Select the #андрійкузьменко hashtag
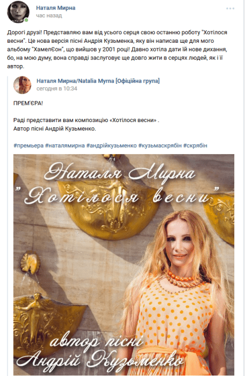245x376 pixels. 112,145
